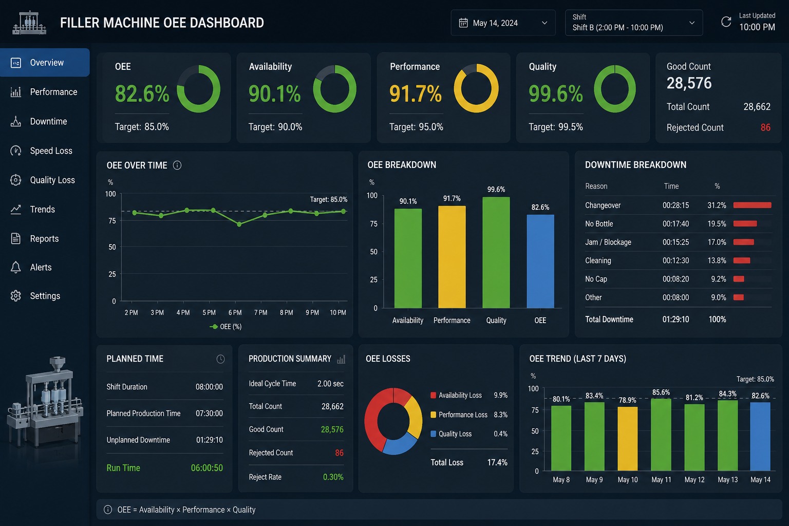This screenshot has height=526, width=789.
Task: Click the 85.6% label above May 11 bar
Action: tap(661, 392)
